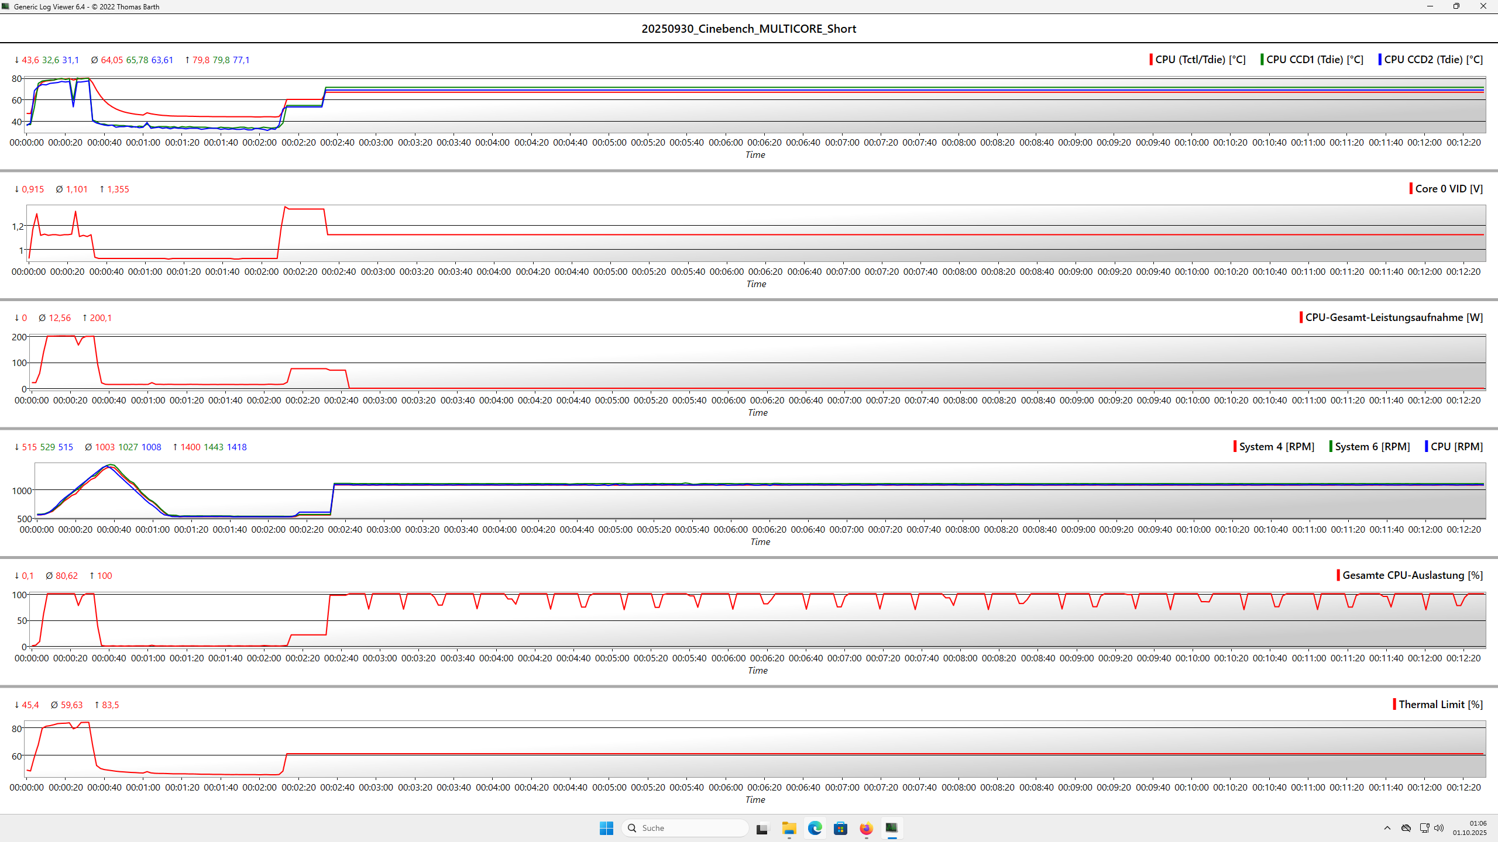Click the volume icon in the system tray
This screenshot has width=1498, height=842.
point(1438,828)
